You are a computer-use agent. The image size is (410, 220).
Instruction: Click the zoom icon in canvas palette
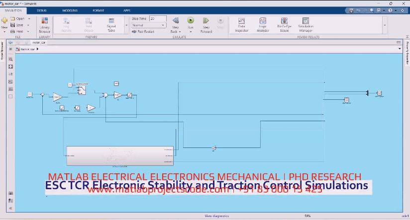tap(10, 59)
